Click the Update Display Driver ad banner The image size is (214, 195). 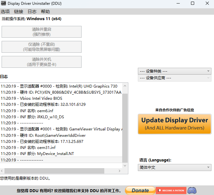tap(175, 124)
